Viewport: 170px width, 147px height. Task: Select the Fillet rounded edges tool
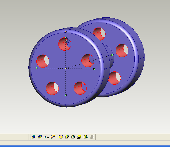click(67, 137)
